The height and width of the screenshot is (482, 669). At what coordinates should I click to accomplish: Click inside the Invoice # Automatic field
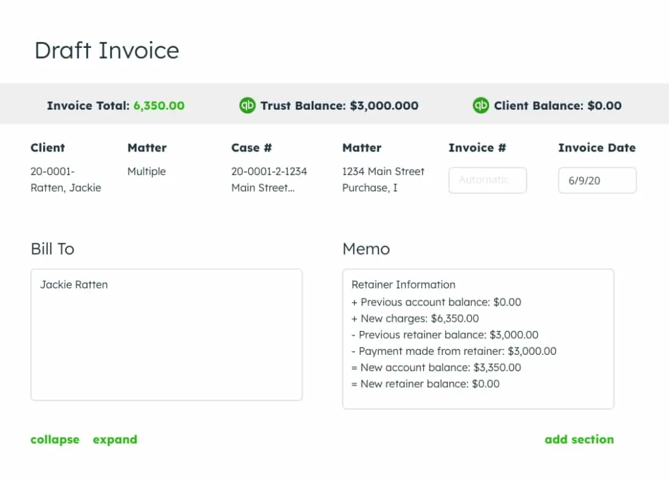point(487,180)
